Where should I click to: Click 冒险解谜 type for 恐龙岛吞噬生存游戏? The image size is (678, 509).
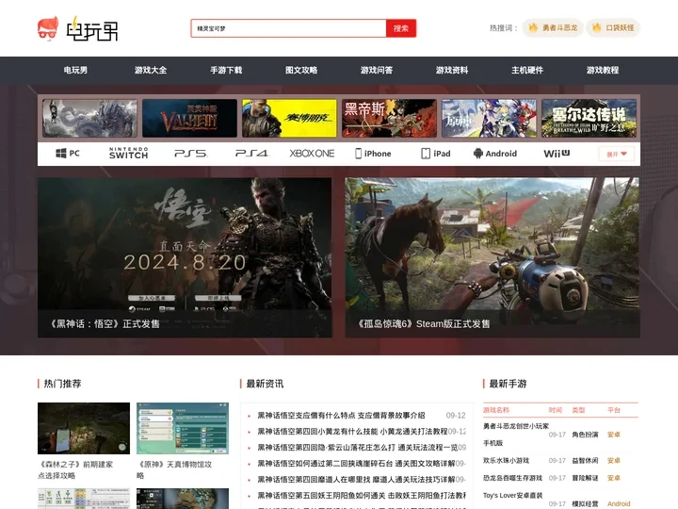585,478
